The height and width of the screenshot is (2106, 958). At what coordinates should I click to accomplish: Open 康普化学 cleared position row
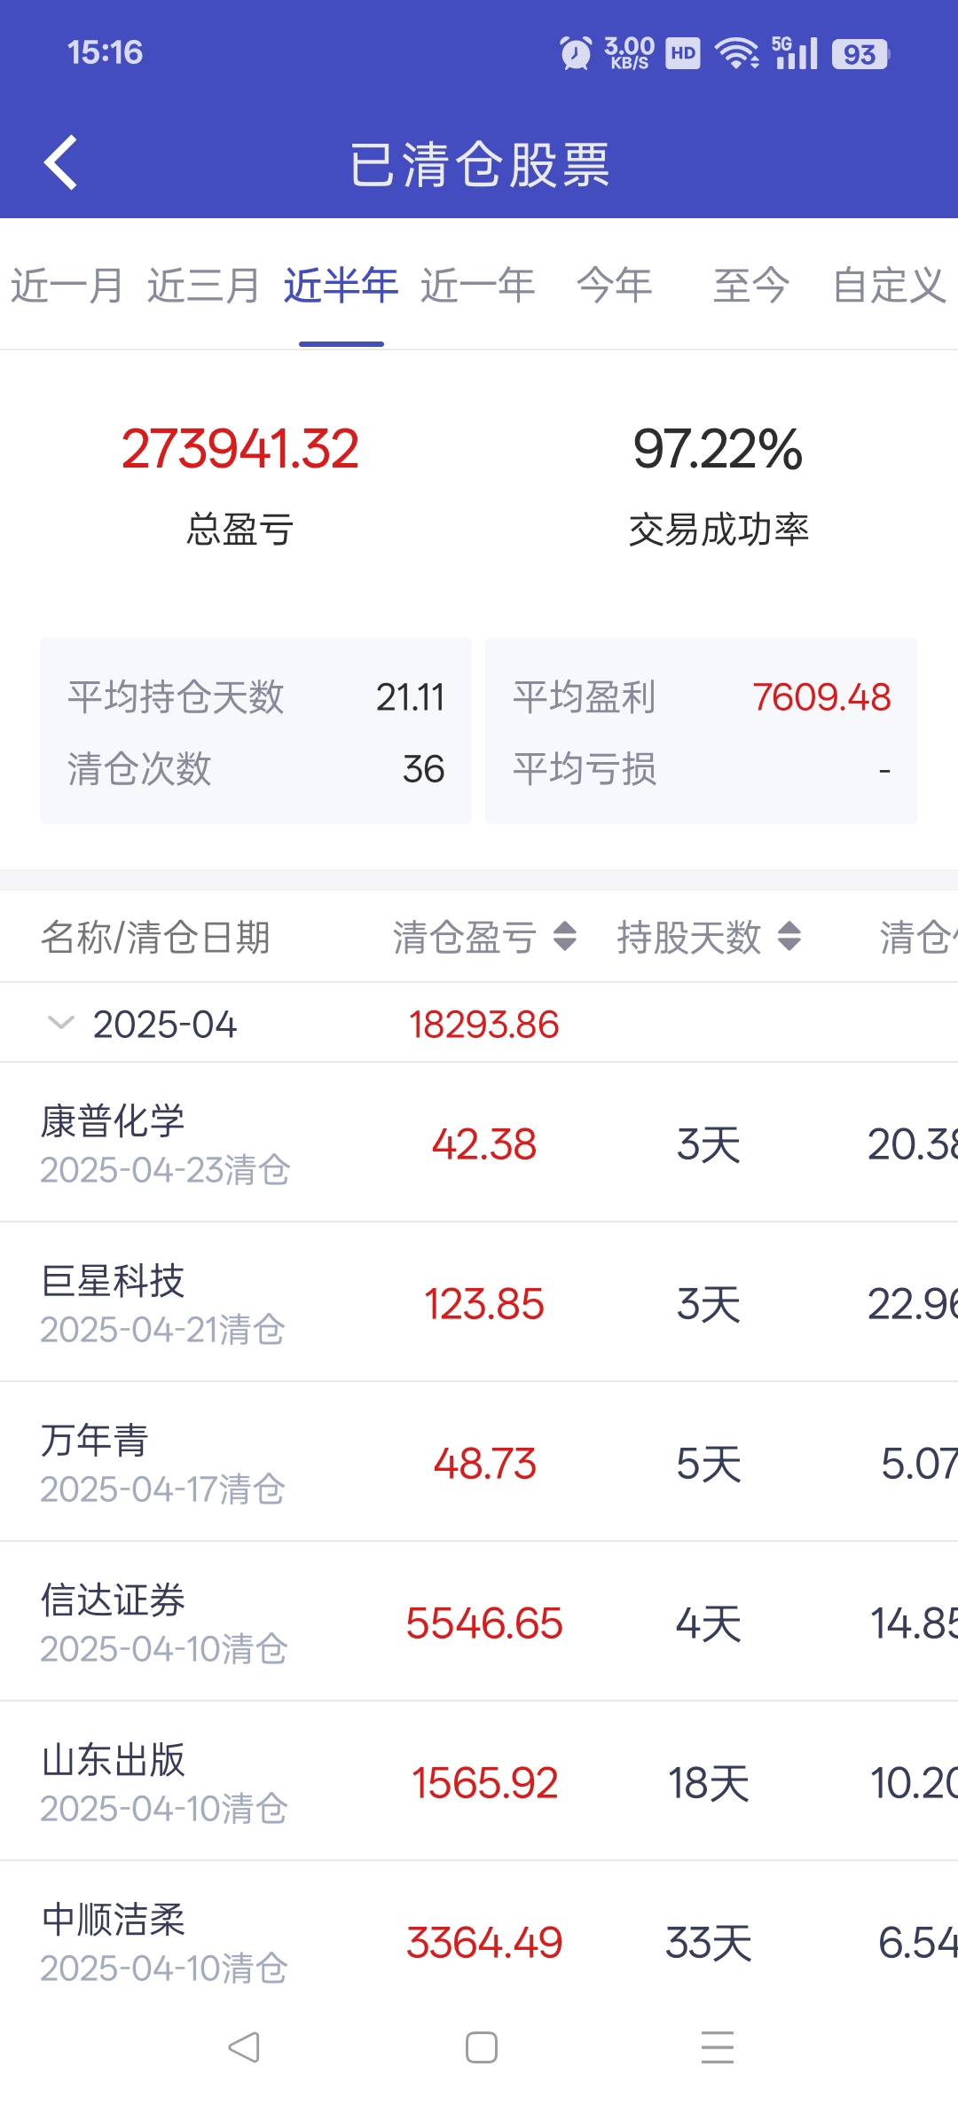[x=479, y=1143]
